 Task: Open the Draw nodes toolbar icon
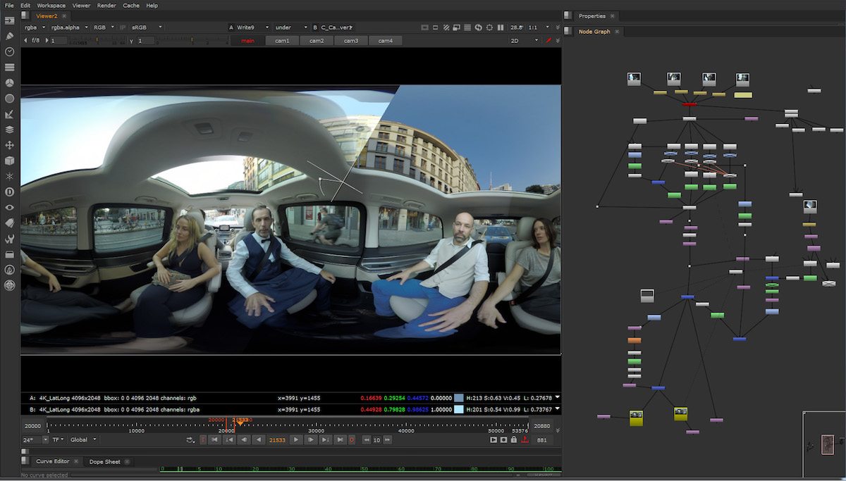(10, 35)
